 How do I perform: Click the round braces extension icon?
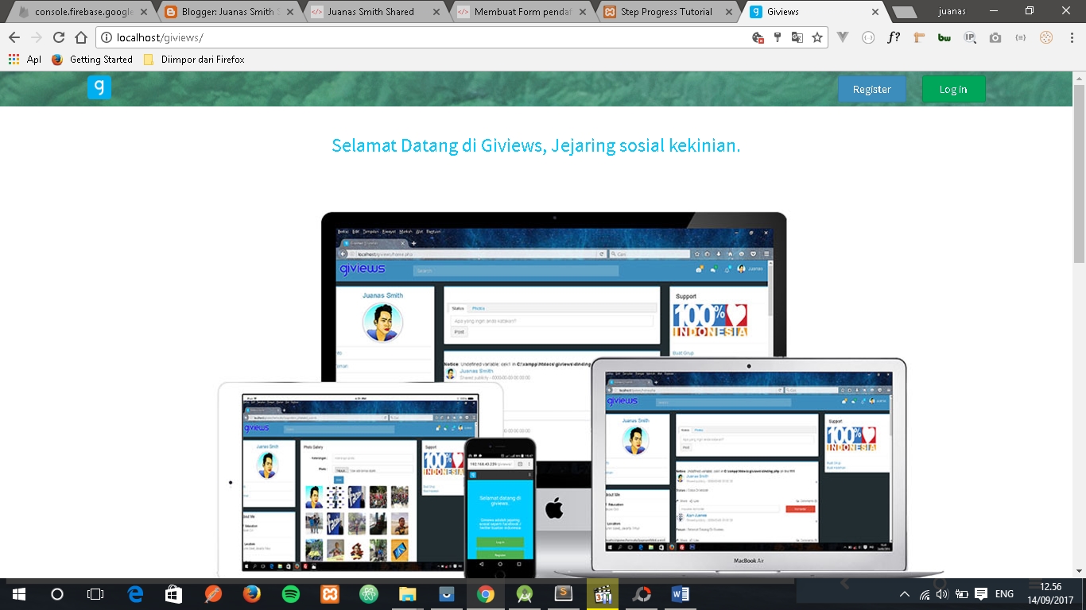coord(868,37)
